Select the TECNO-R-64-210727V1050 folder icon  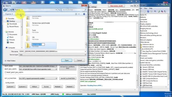28,24
